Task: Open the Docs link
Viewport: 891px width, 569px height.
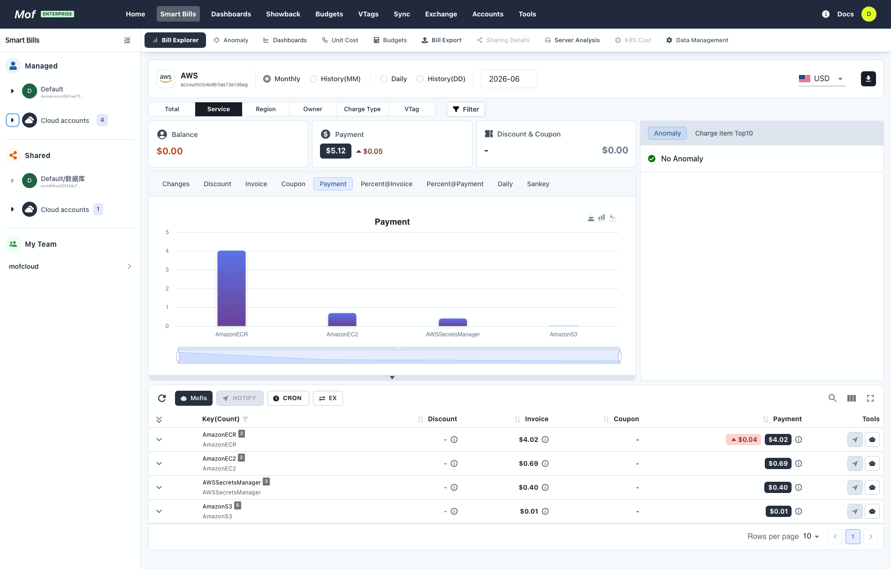Action: coord(845,14)
